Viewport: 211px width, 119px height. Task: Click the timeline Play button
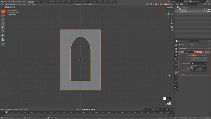[x=89, y=110]
